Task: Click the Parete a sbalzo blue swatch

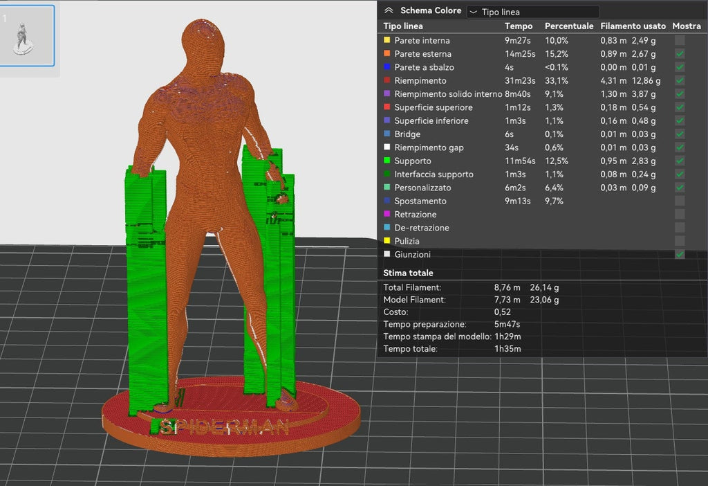Action: point(387,66)
